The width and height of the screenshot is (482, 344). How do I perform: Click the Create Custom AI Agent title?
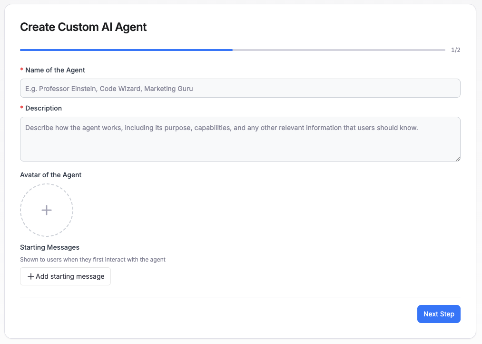pos(83,27)
